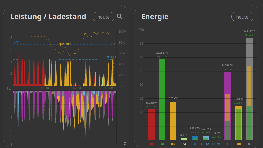
Task: Click the purple plug devices icon
Action: coord(228,144)
